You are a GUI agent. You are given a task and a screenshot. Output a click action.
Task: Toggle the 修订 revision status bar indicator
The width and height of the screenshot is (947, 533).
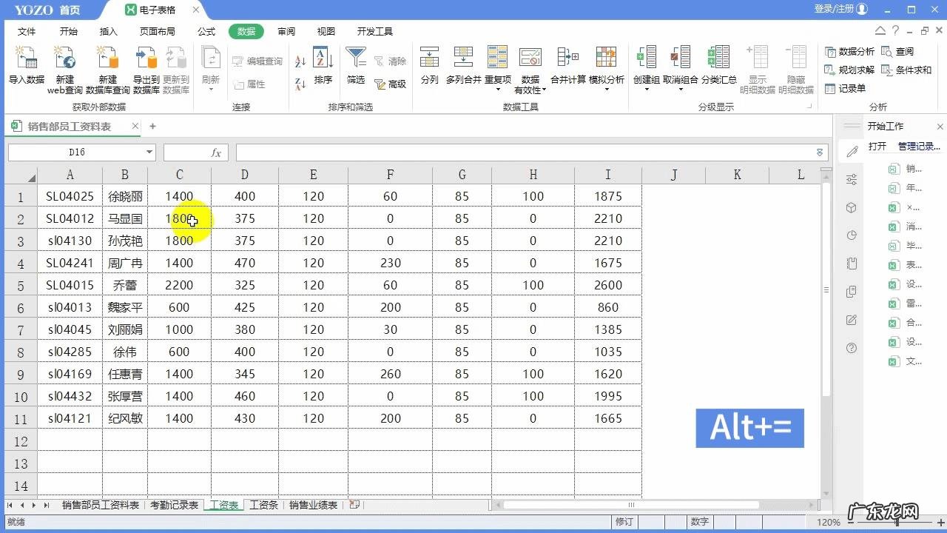click(x=624, y=522)
